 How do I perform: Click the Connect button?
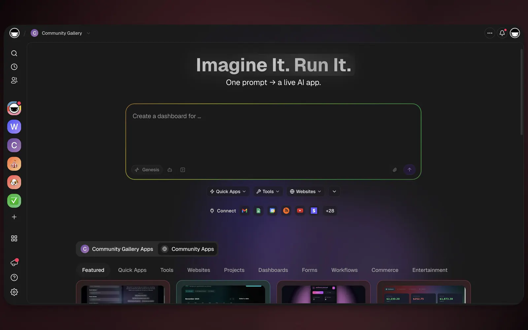(x=223, y=211)
